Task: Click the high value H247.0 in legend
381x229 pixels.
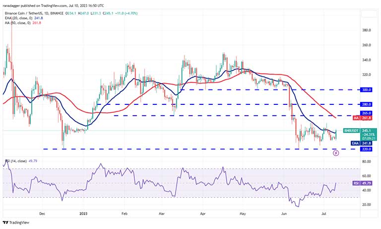Action: coord(83,13)
